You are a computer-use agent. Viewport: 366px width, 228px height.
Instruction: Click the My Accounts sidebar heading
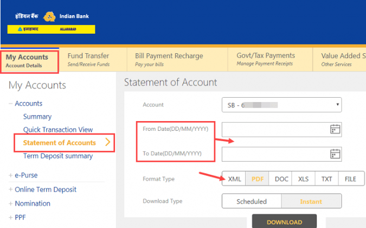(37, 85)
